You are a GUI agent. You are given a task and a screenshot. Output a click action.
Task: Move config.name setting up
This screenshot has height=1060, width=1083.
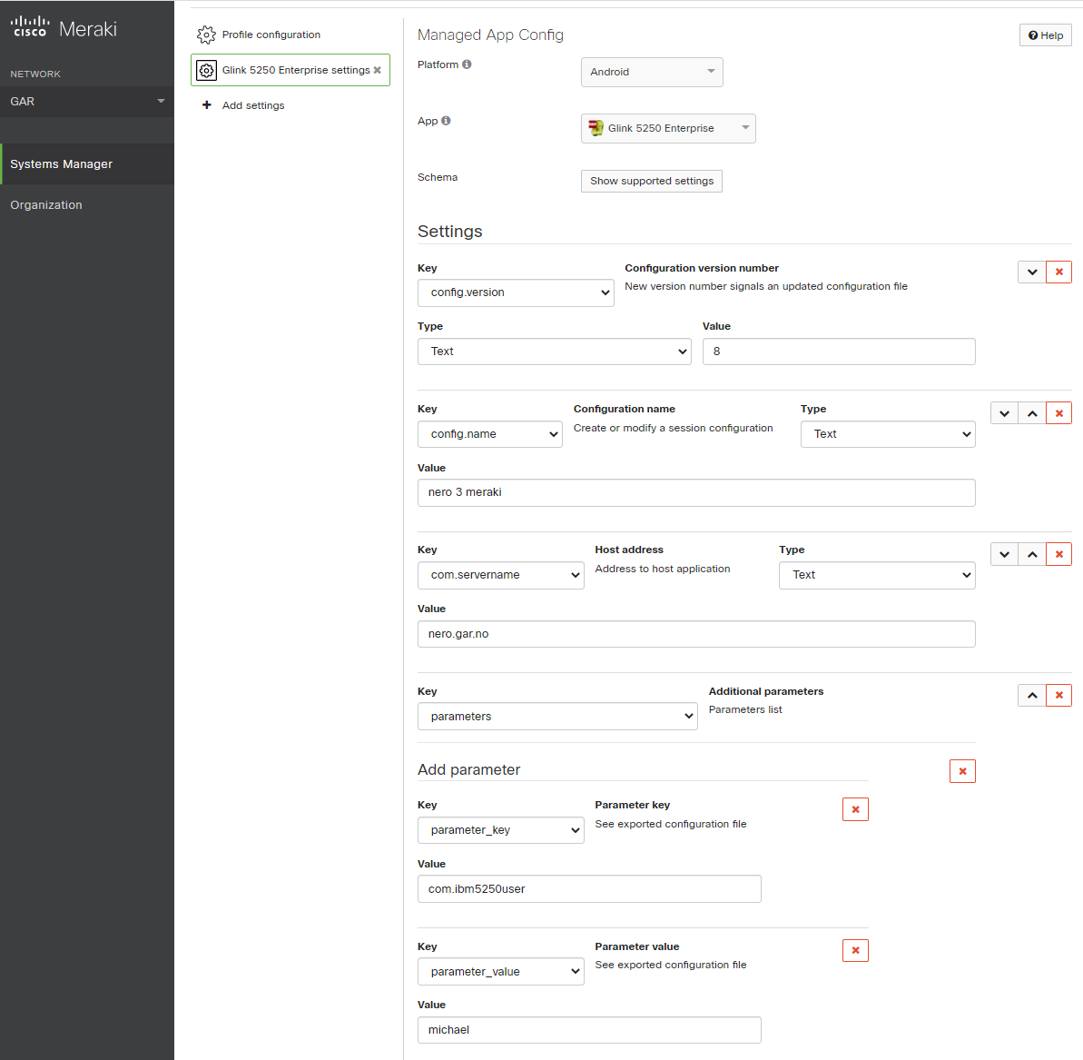(1031, 413)
